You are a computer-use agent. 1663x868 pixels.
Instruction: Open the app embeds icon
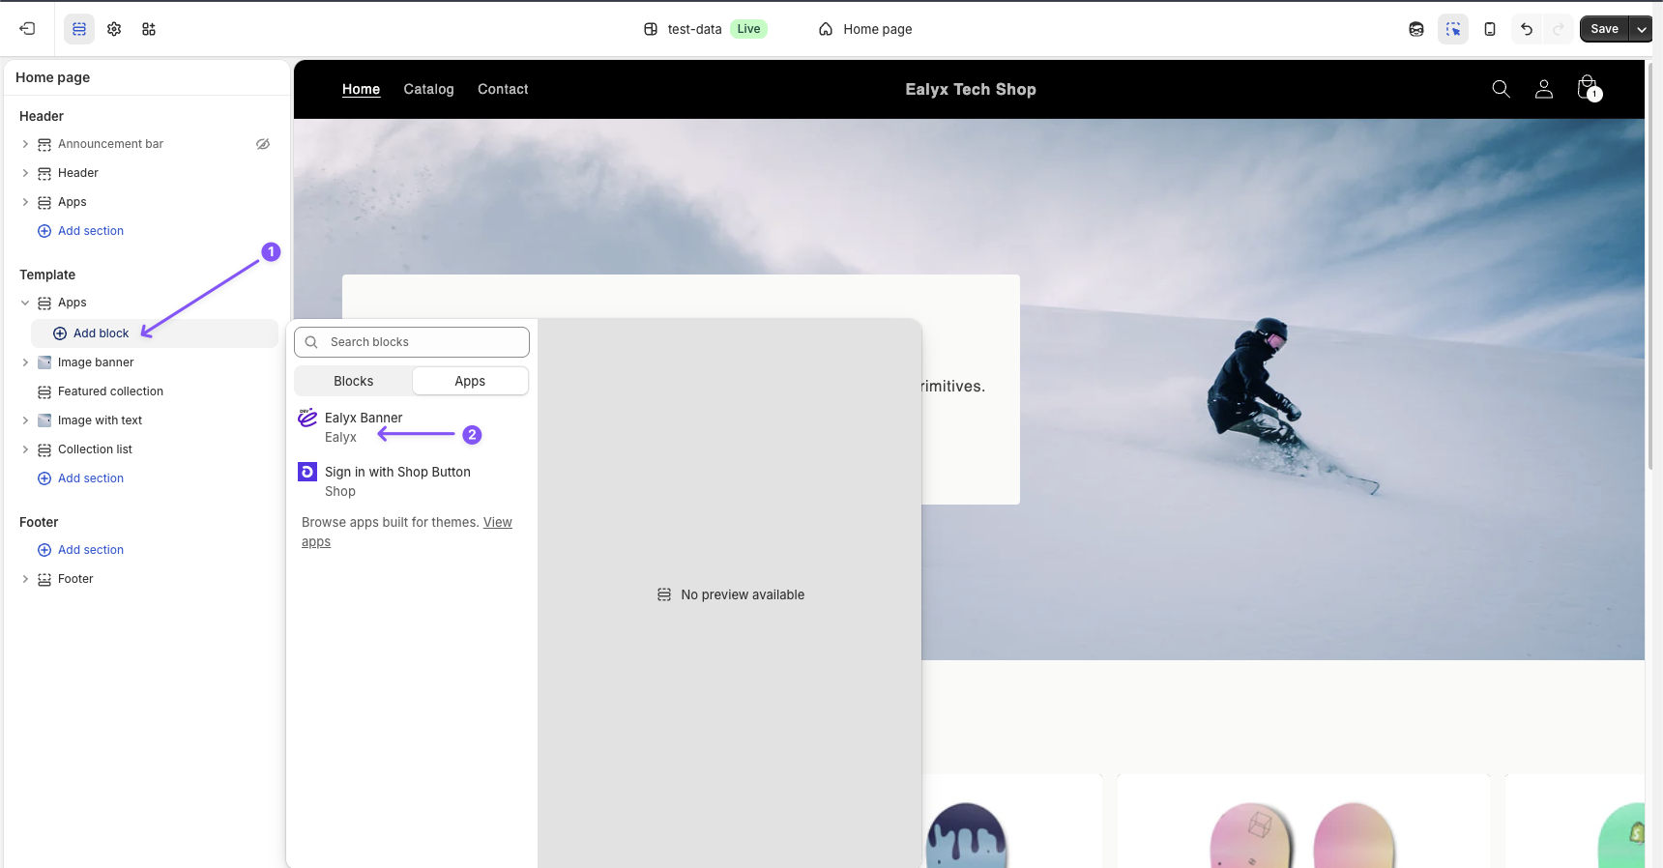pyautogui.click(x=149, y=29)
